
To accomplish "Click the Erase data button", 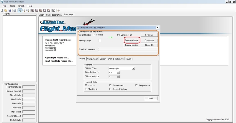I will [x=149, y=40].
